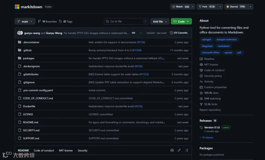Open the autogen-extension topic tag
The width and height of the screenshot is (265, 160).
point(226,39)
